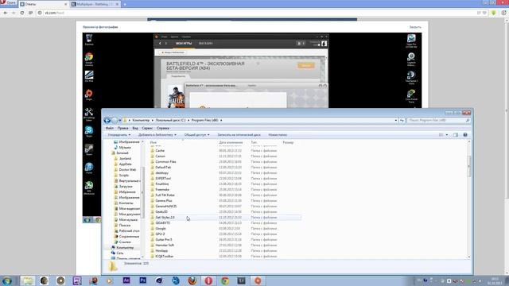Image resolution: width=509 pixels, height=286 pixels.
Task: Select Музыка in the navigation tree
Action: pyautogui.click(x=125, y=148)
